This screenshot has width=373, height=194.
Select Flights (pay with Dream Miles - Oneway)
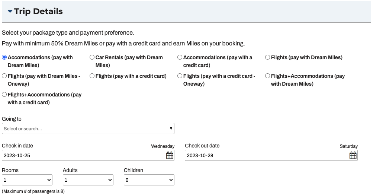click(x=4, y=76)
